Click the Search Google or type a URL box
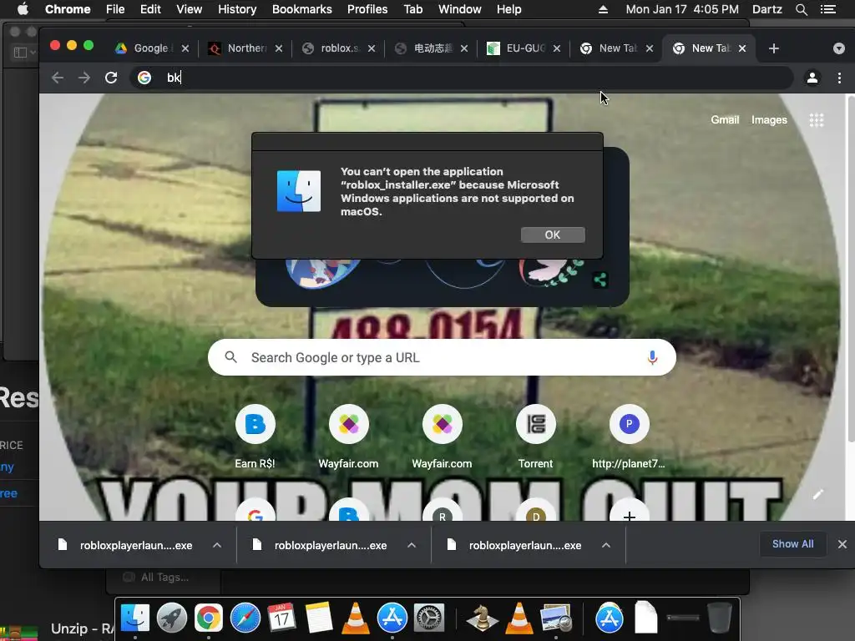The image size is (855, 641). pyautogui.click(x=442, y=357)
